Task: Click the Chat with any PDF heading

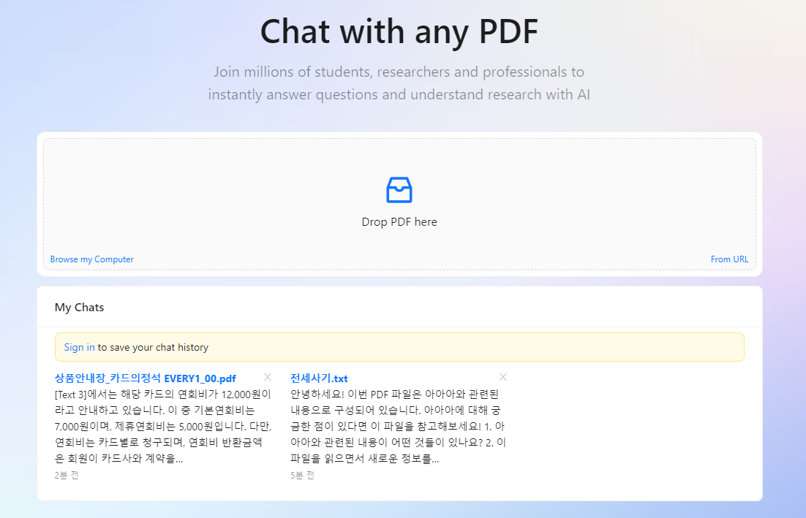Action: coord(399,31)
